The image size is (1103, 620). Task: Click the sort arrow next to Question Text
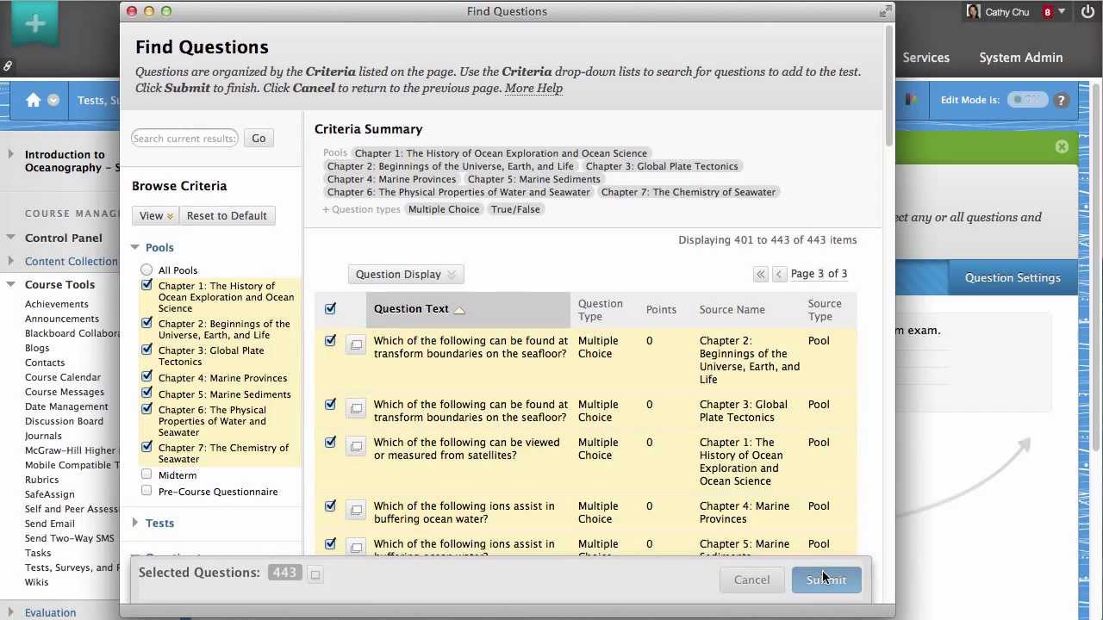point(459,310)
